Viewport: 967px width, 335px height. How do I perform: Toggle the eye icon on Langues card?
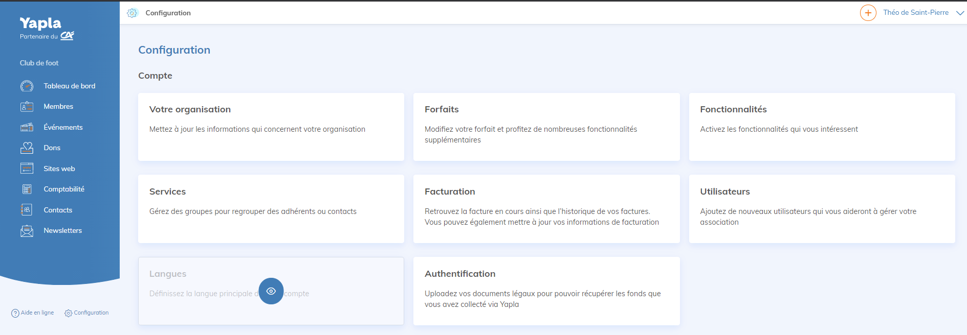[x=271, y=291]
